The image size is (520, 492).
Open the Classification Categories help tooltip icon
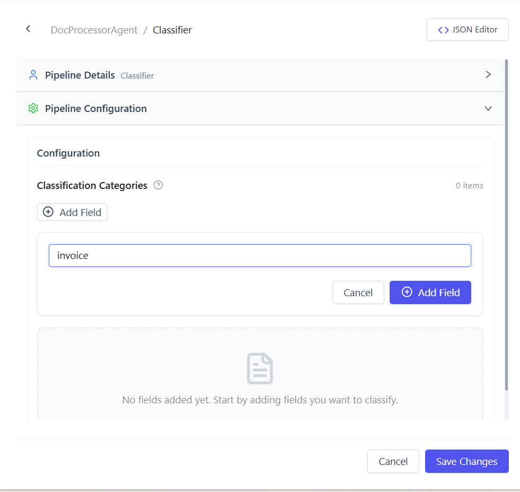point(158,185)
